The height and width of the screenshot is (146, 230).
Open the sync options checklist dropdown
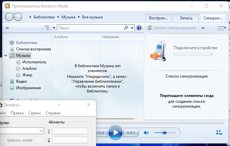[x=222, y=28]
